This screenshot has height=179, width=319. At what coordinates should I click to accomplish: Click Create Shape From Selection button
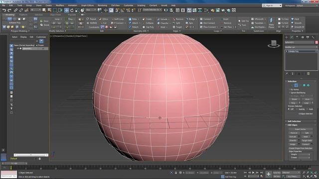[x=300, y=148]
